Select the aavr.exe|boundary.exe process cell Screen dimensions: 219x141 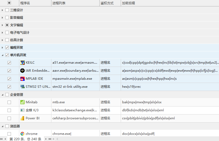pos(75,71)
